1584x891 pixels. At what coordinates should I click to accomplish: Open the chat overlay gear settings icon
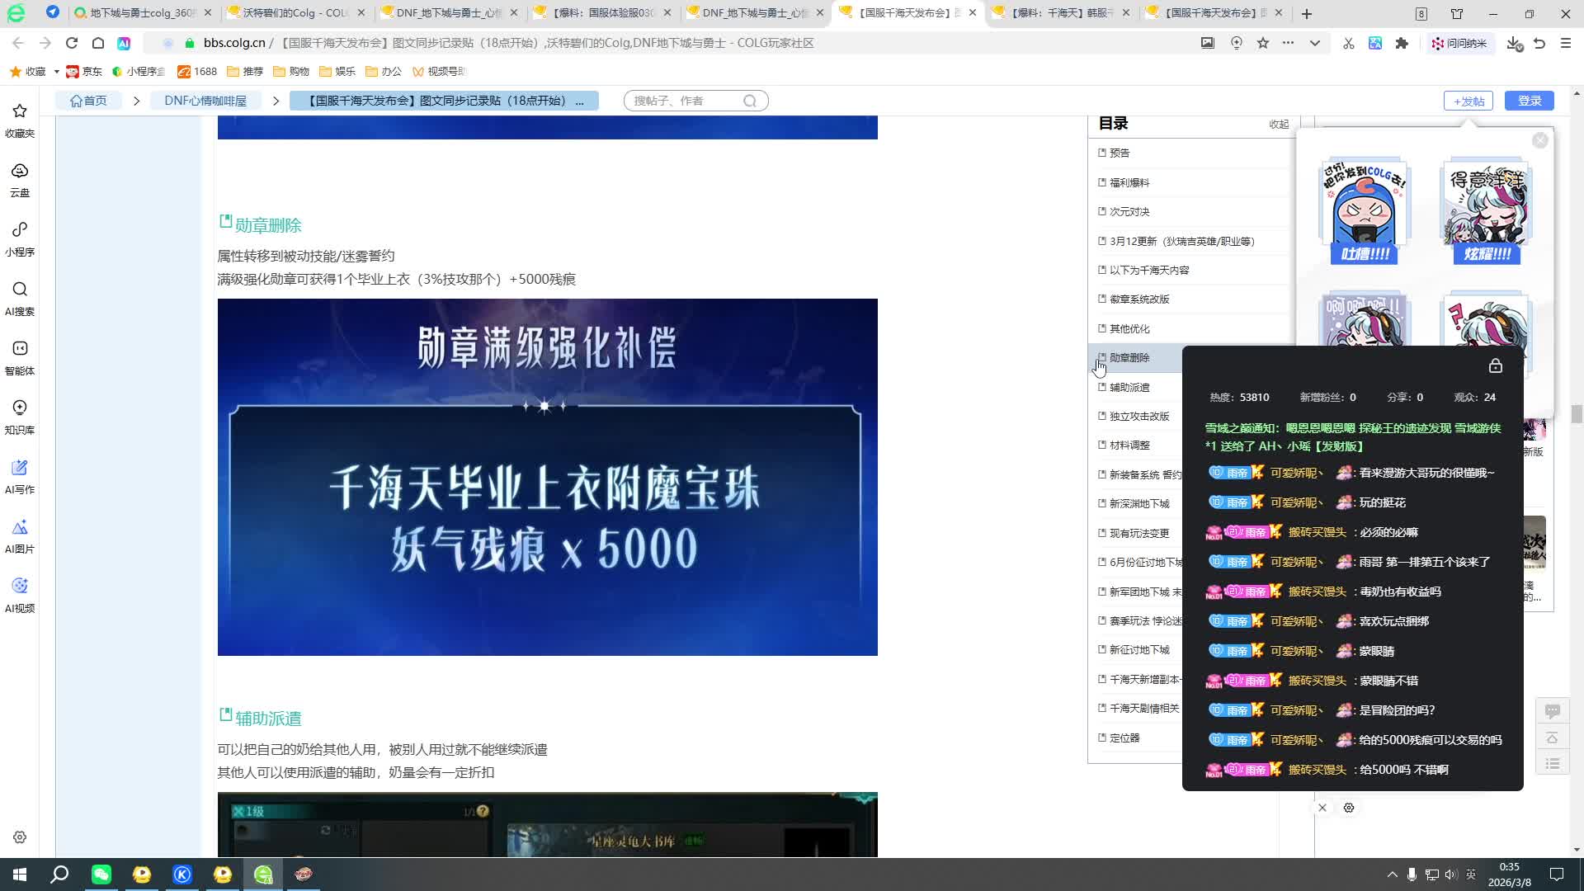tap(1349, 808)
